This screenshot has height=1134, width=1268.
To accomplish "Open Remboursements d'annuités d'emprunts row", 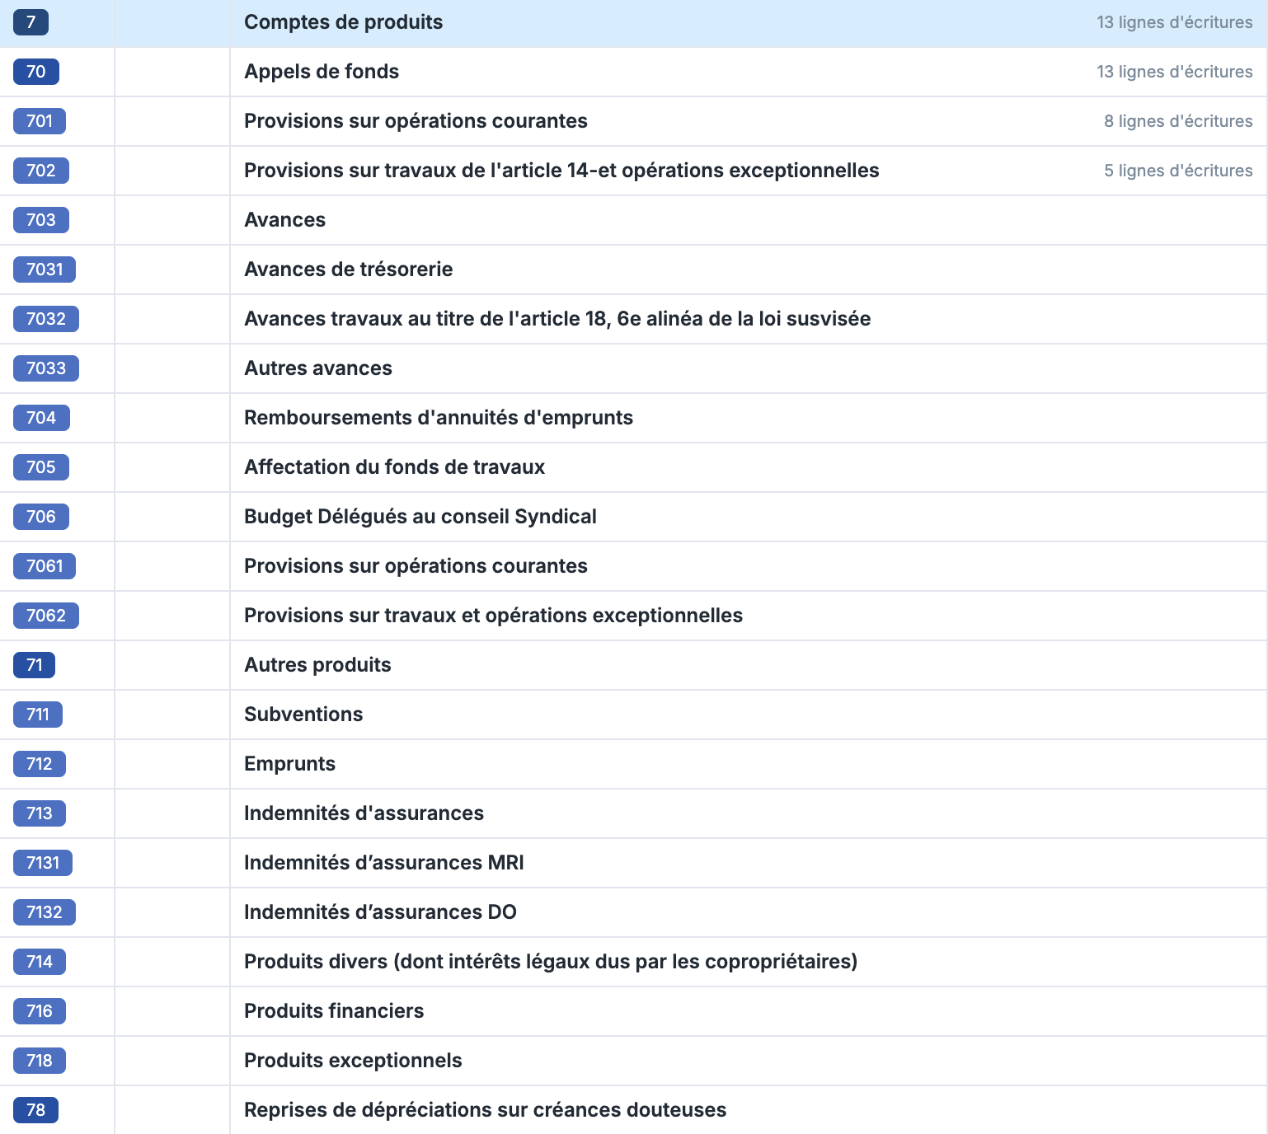I will pos(438,418).
